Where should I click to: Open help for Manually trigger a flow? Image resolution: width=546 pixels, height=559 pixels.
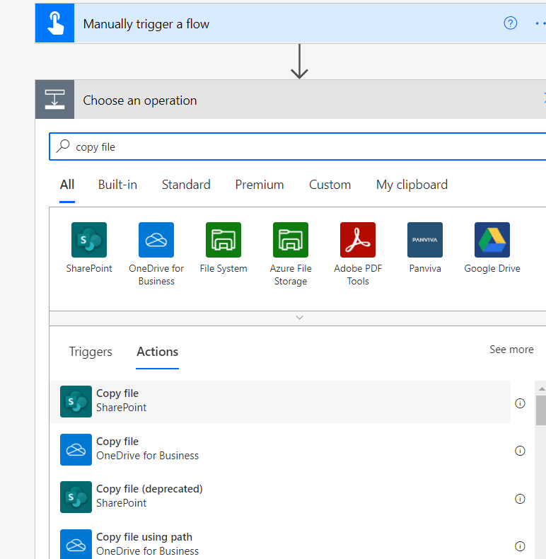point(511,23)
